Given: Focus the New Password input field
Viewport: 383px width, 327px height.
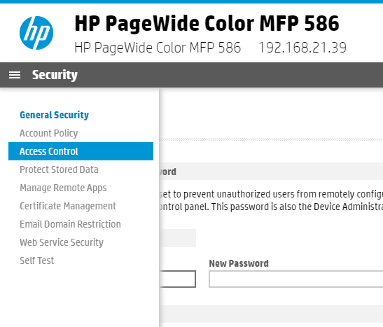Looking at the screenshot, I should coord(295,279).
